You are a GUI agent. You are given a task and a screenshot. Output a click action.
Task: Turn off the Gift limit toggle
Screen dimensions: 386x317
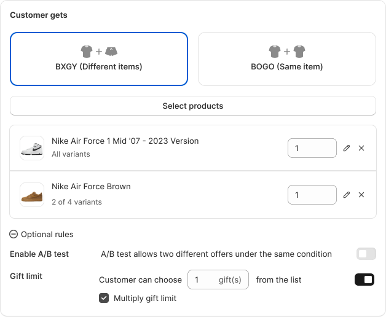364,280
